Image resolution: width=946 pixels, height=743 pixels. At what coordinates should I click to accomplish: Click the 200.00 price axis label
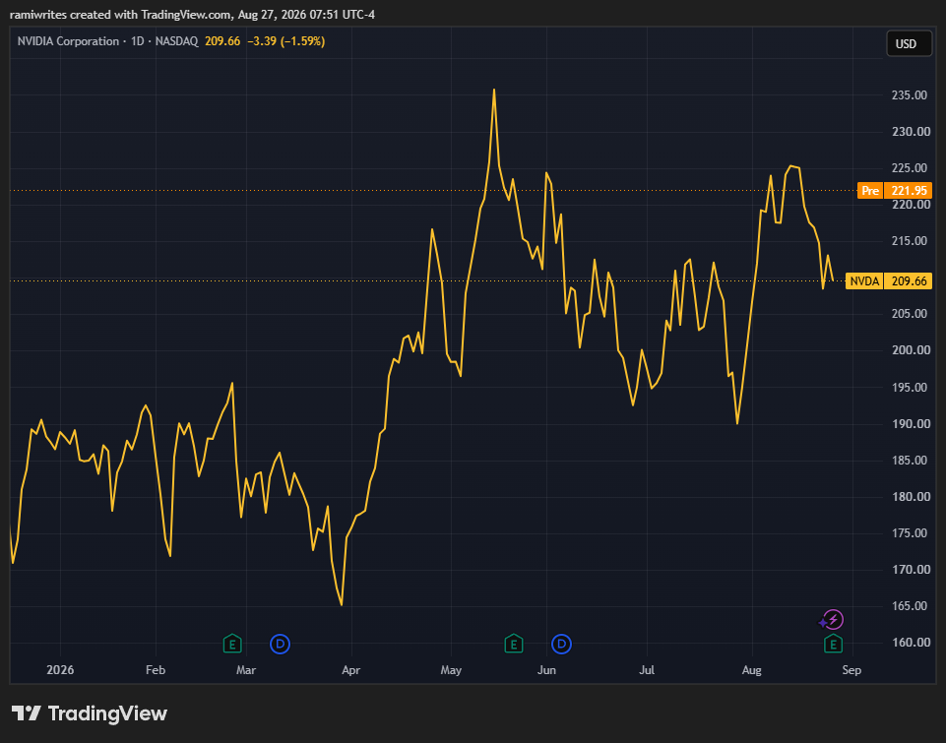911,349
